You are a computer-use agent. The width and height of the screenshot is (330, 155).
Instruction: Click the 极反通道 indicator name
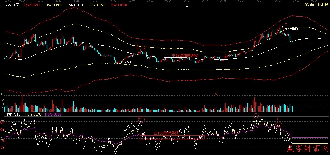11,5
